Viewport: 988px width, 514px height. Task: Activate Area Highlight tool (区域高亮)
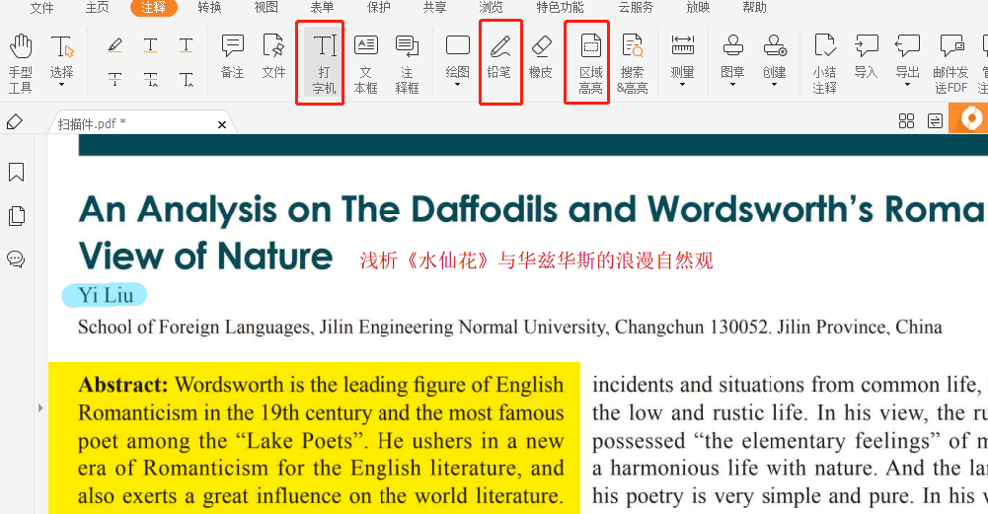(590, 63)
